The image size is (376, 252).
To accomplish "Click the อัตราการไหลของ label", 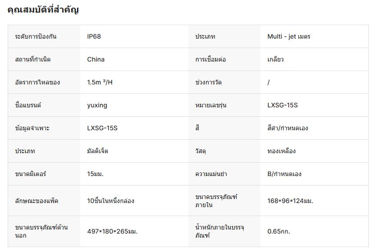I will [x=37, y=82].
